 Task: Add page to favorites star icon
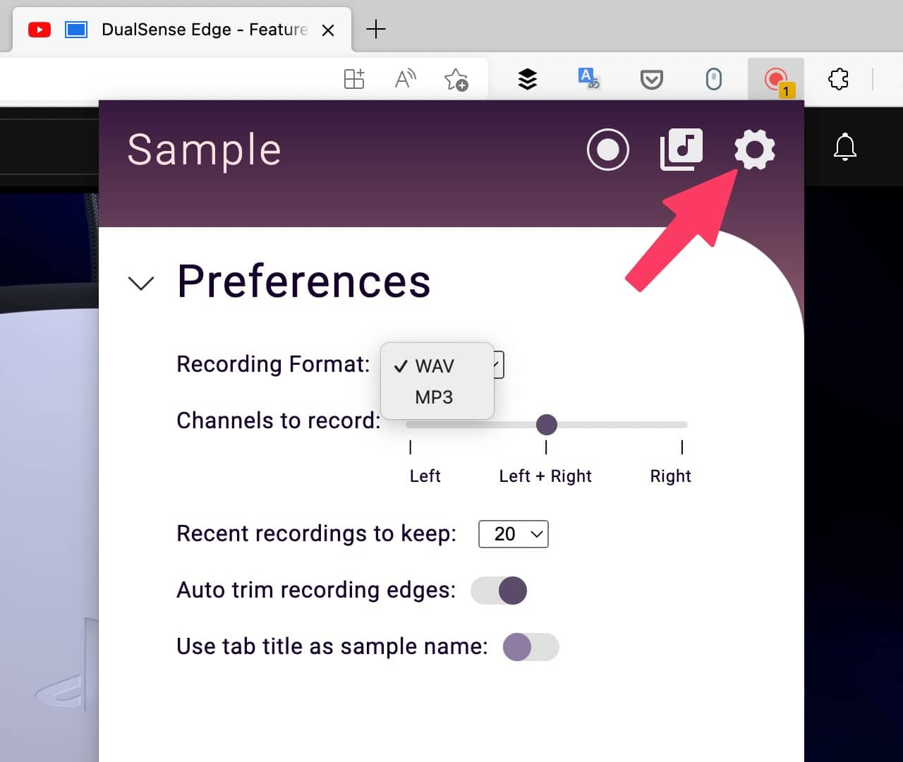[456, 79]
